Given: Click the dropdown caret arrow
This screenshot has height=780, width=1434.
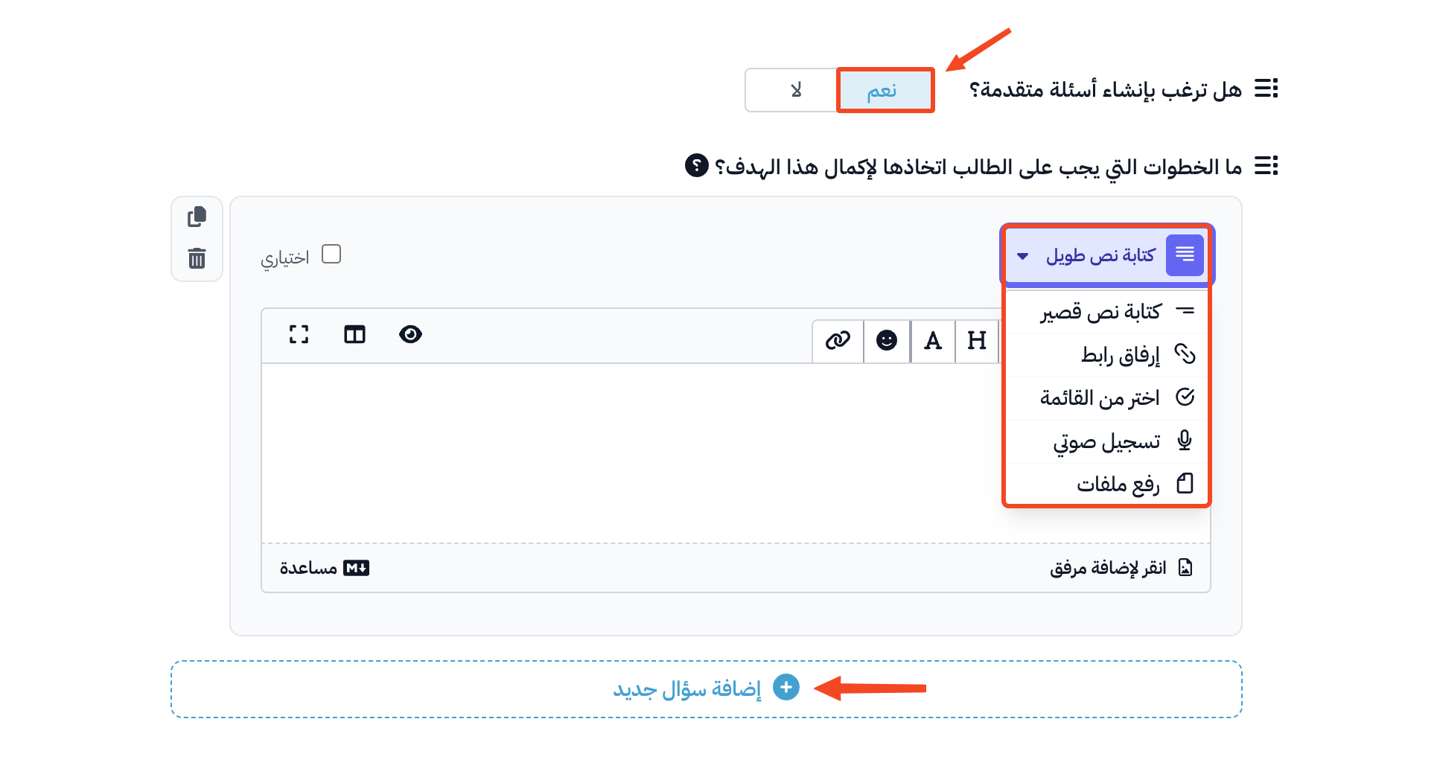Looking at the screenshot, I should click(x=1023, y=256).
